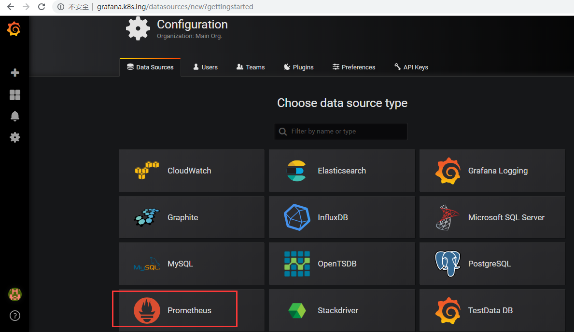Open the Alerting bell icon in sidebar
Screen dimensions: 574x332
pos(15,116)
